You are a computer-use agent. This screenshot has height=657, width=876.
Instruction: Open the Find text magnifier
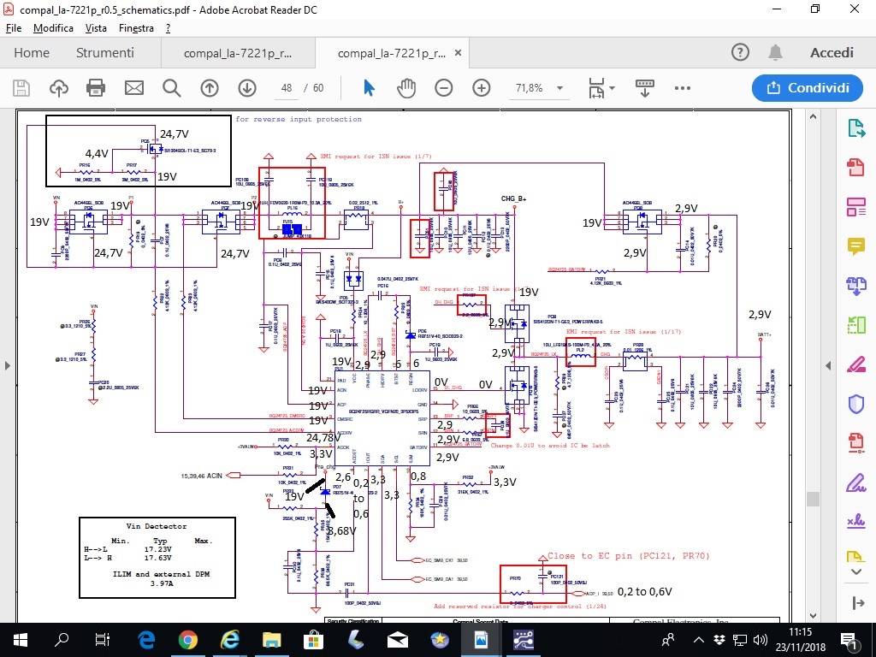172,88
